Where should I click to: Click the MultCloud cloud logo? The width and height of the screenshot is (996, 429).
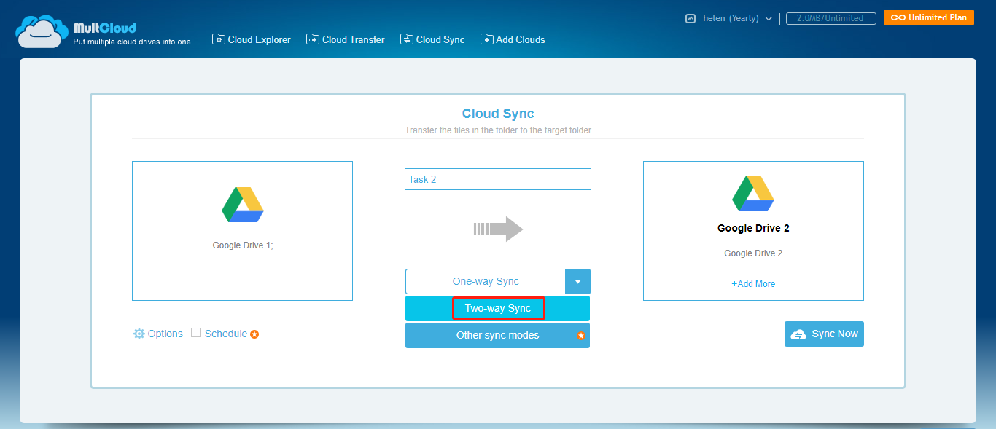(x=42, y=31)
